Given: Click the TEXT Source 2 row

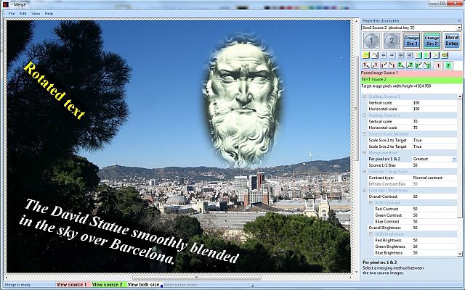Looking at the screenshot, I should (411, 80).
